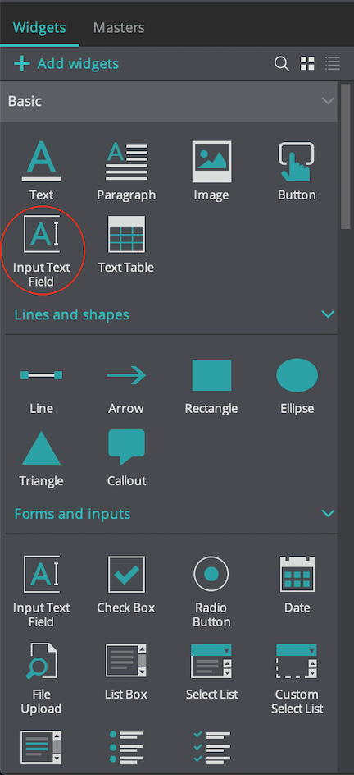Select the Ellipse shape widget
Viewport: 354px width, 775px height.
(x=297, y=376)
